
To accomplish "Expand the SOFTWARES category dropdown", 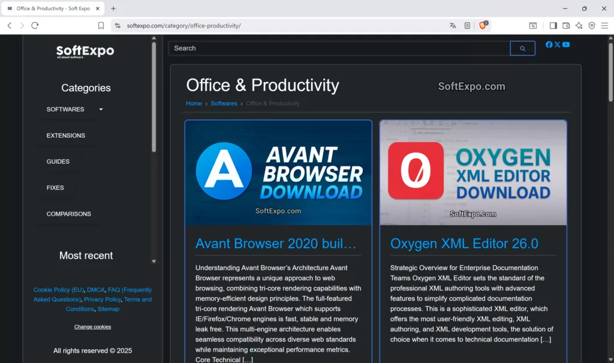I will click(x=100, y=110).
